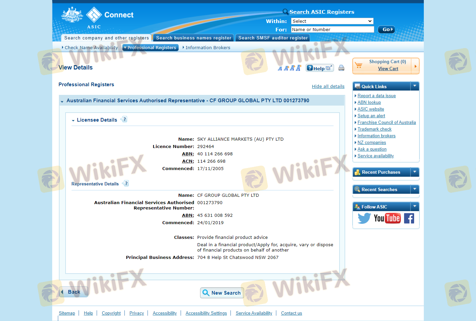Collapse the Quick Links panel
Image resolution: width=476 pixels, height=321 pixels.
click(x=415, y=86)
